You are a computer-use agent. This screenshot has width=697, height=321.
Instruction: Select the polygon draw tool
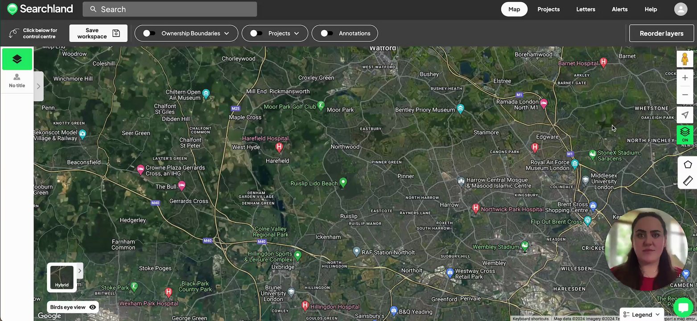click(688, 165)
